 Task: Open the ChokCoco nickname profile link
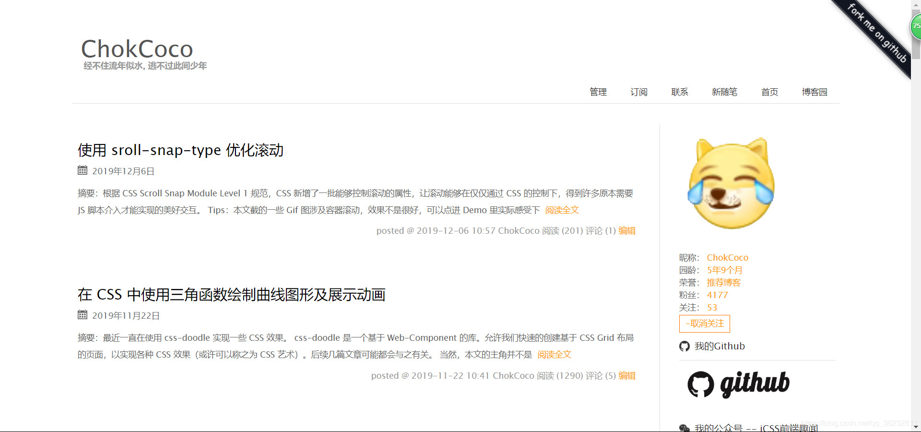click(x=727, y=257)
